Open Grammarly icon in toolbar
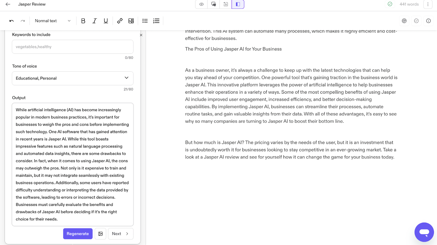437x245 pixels. 404,21
